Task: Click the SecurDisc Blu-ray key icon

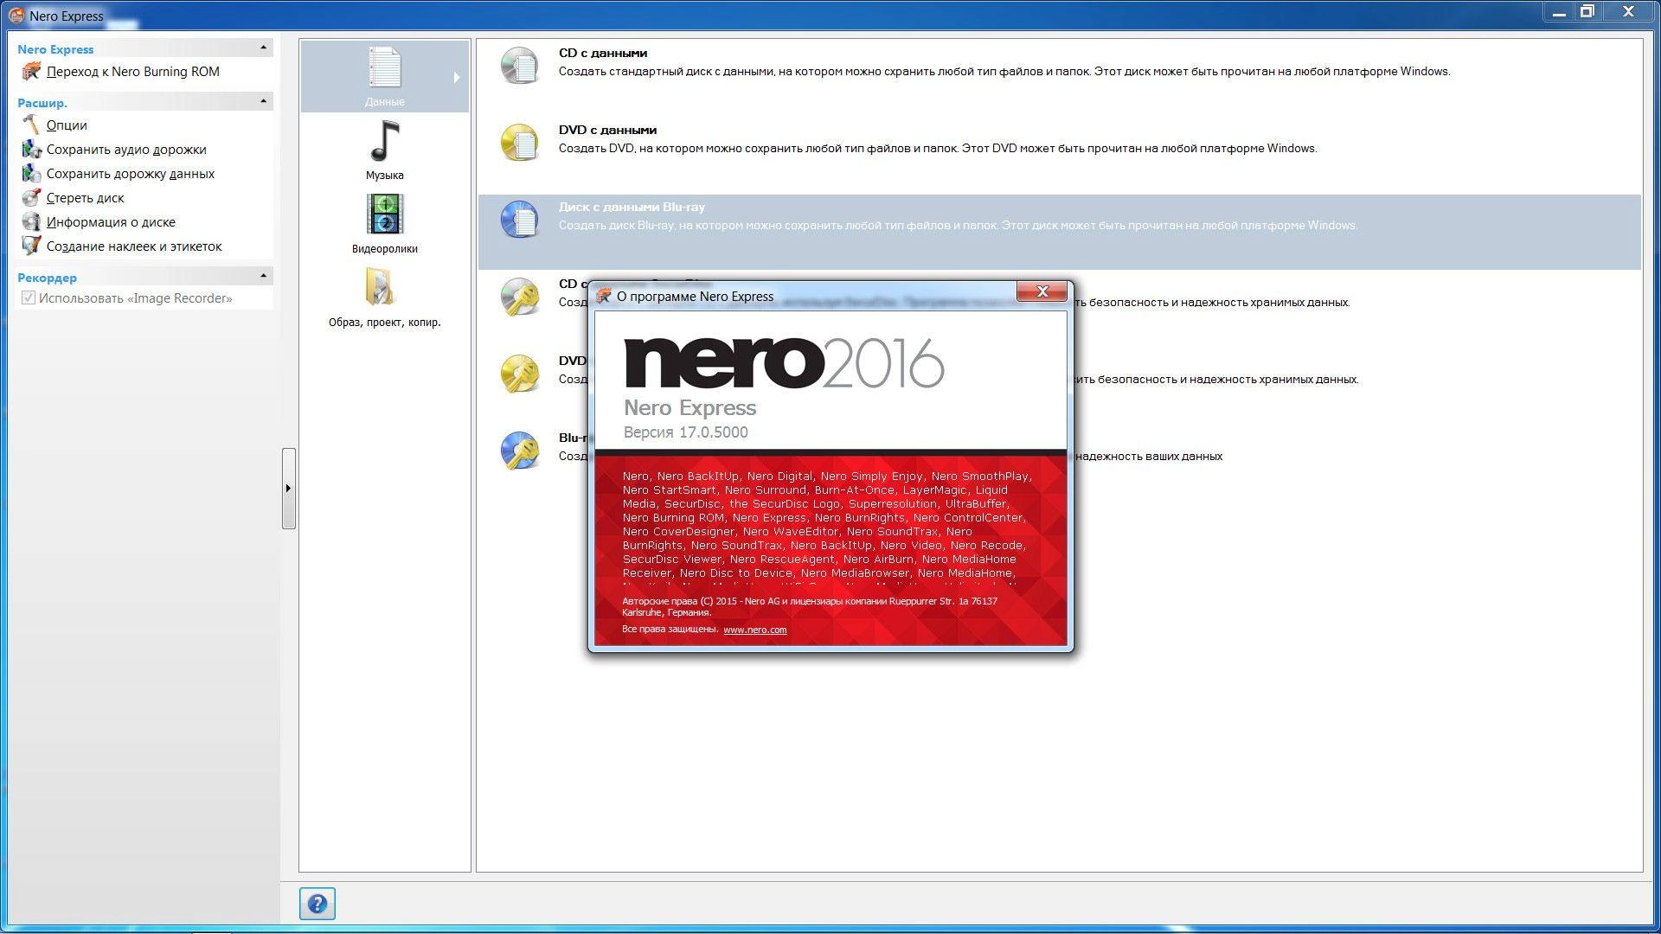Action: click(x=519, y=451)
